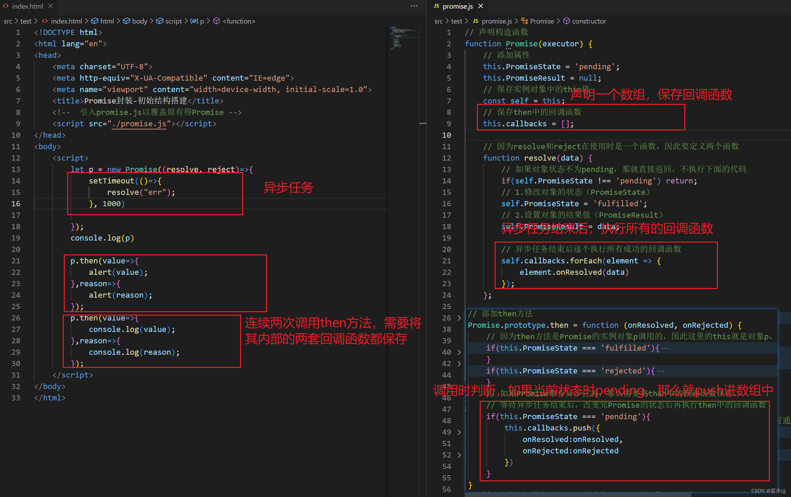The height and width of the screenshot is (497, 791).
Task: Click 'setTimeout(()=>{' in index.html
Action: [125, 181]
